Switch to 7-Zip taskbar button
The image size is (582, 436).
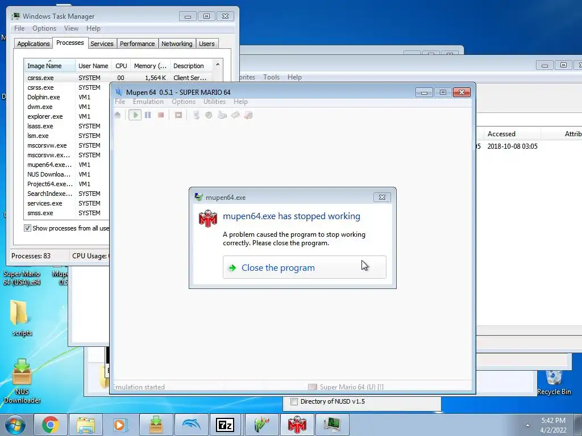[226, 425]
